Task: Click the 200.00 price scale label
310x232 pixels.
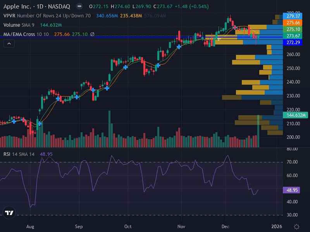Action: tap(293, 137)
